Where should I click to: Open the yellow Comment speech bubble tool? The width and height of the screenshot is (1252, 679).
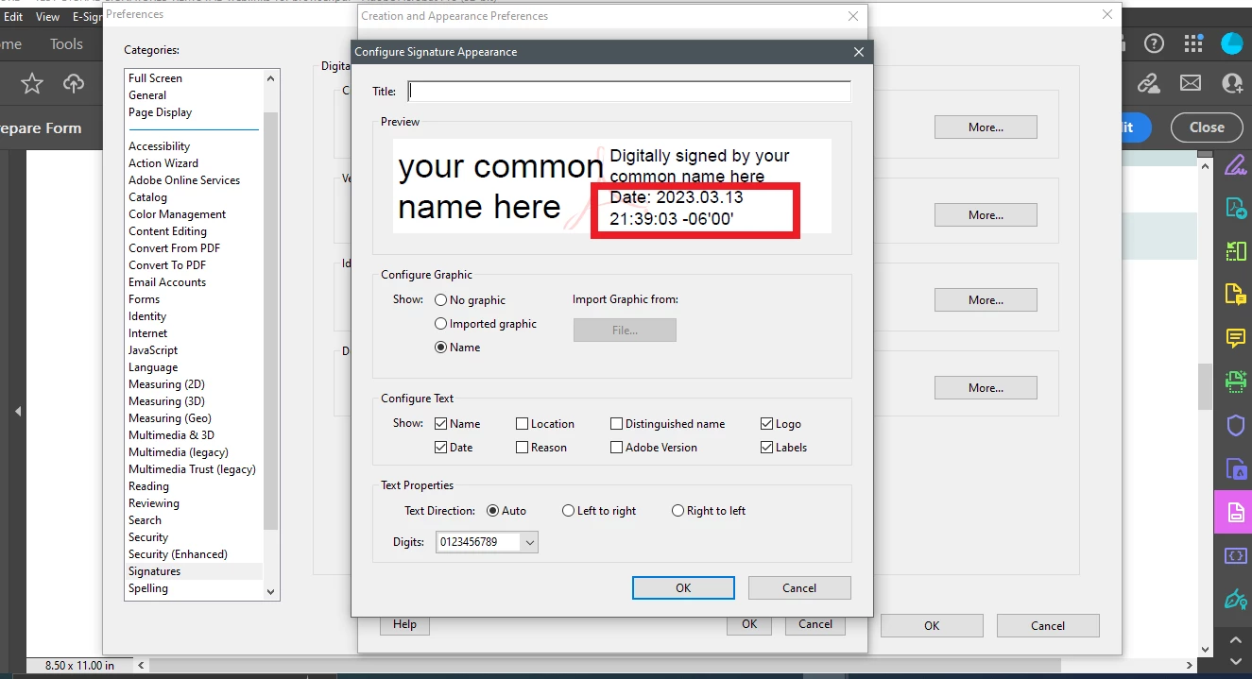(1235, 337)
